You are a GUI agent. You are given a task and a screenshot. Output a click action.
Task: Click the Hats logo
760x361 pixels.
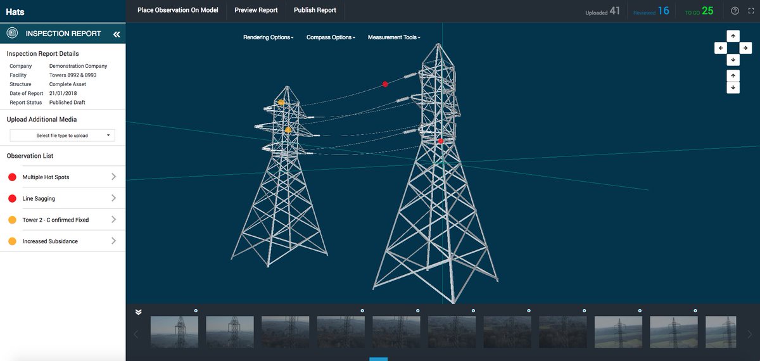coord(15,12)
